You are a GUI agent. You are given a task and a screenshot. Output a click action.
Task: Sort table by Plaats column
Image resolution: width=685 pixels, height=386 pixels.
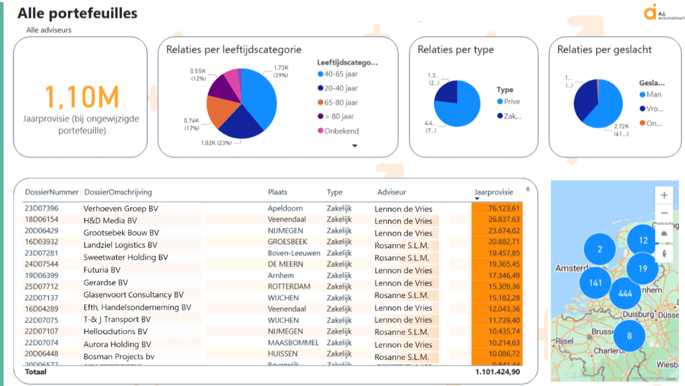coord(277,192)
